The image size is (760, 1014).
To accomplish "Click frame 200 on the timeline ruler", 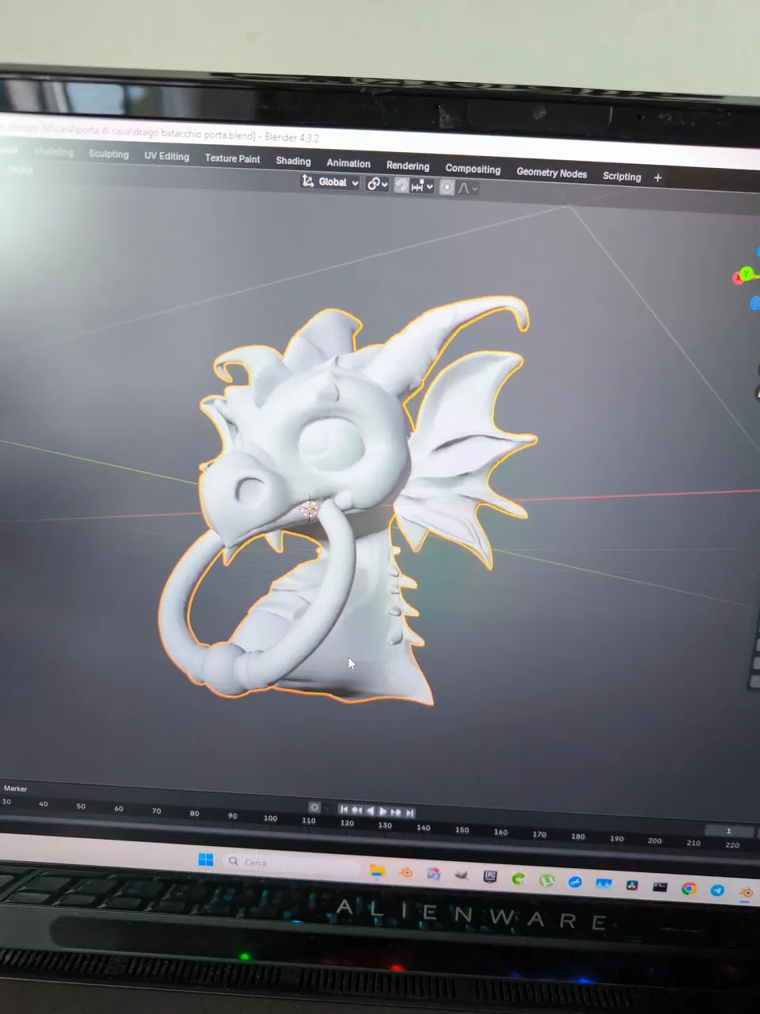I will (x=655, y=841).
